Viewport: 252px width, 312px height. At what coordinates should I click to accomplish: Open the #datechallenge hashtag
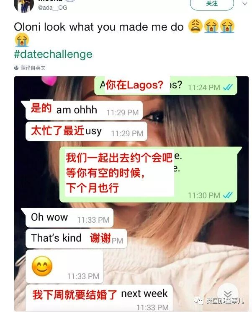[53, 54]
